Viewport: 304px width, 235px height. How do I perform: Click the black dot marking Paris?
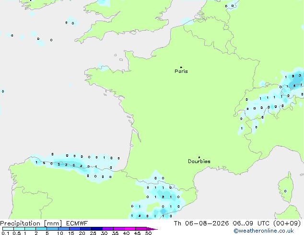point(181,67)
